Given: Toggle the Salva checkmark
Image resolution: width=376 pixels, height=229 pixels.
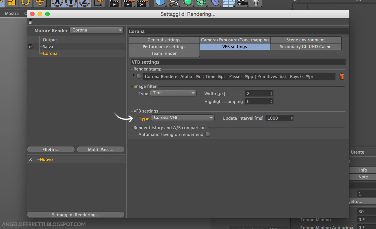Looking at the screenshot, I should pyautogui.click(x=31, y=46).
